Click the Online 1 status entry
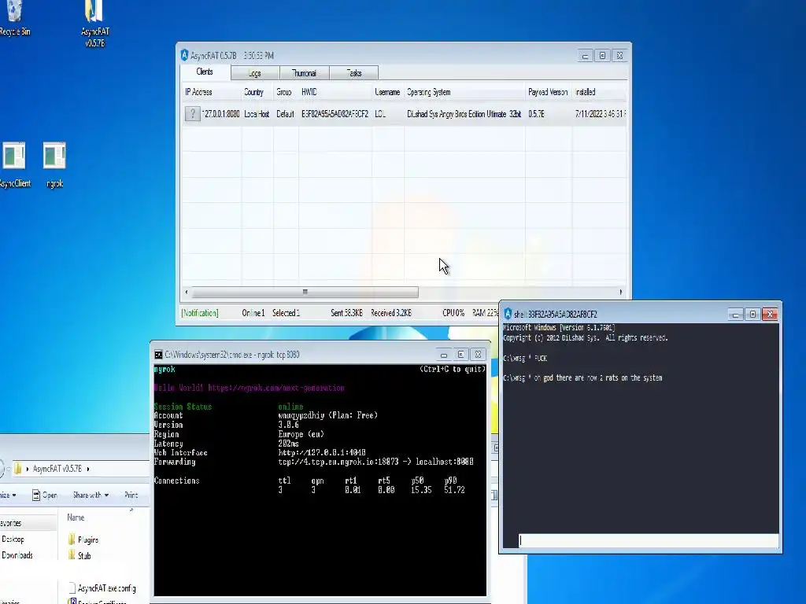The height and width of the screenshot is (604, 806). [x=253, y=313]
